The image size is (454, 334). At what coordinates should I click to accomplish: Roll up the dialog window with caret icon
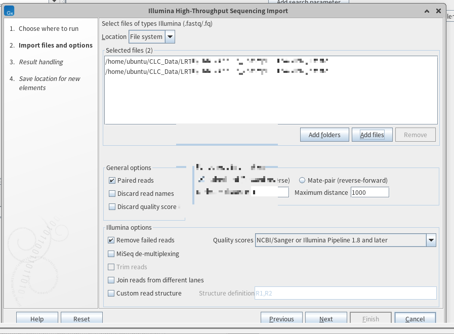(427, 11)
